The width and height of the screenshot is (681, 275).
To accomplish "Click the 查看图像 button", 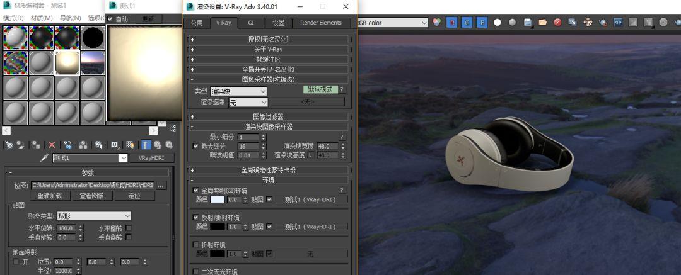I will pos(92,196).
